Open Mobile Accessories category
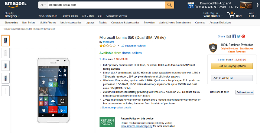260x137 pixels. point(71,23)
